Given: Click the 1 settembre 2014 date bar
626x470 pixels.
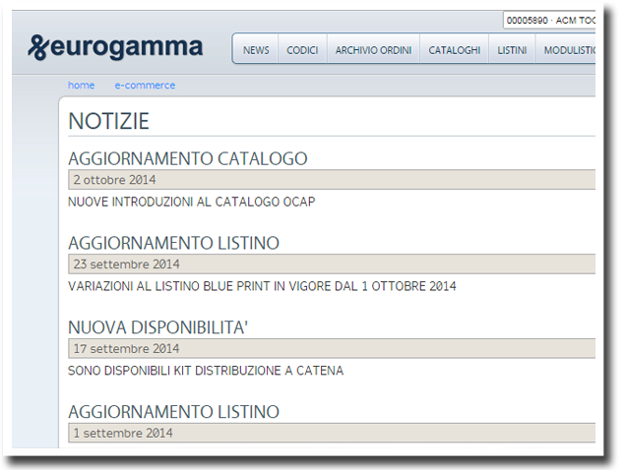Looking at the screenshot, I should [332, 433].
